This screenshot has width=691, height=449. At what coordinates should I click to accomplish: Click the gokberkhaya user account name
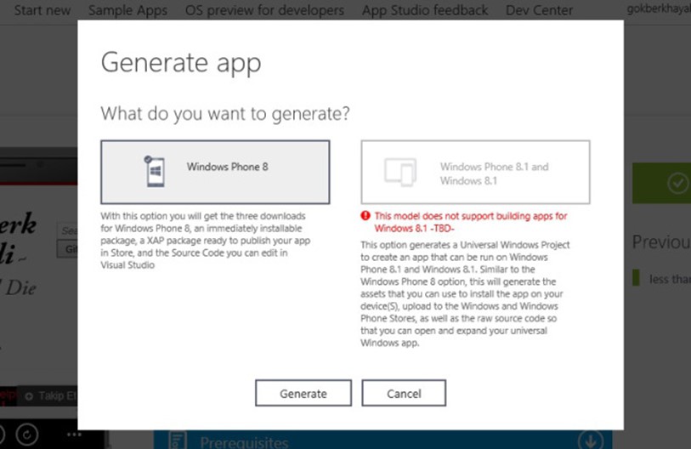(x=659, y=9)
